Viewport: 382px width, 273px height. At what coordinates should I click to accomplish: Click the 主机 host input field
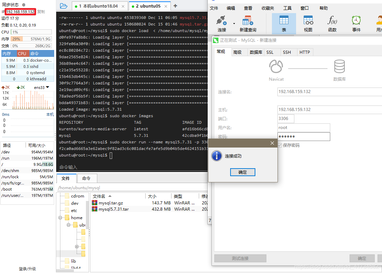tap(330, 110)
